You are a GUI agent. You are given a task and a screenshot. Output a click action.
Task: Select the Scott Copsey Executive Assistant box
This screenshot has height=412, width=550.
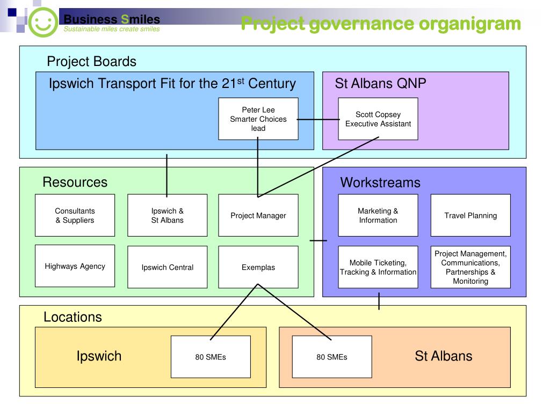(x=378, y=119)
